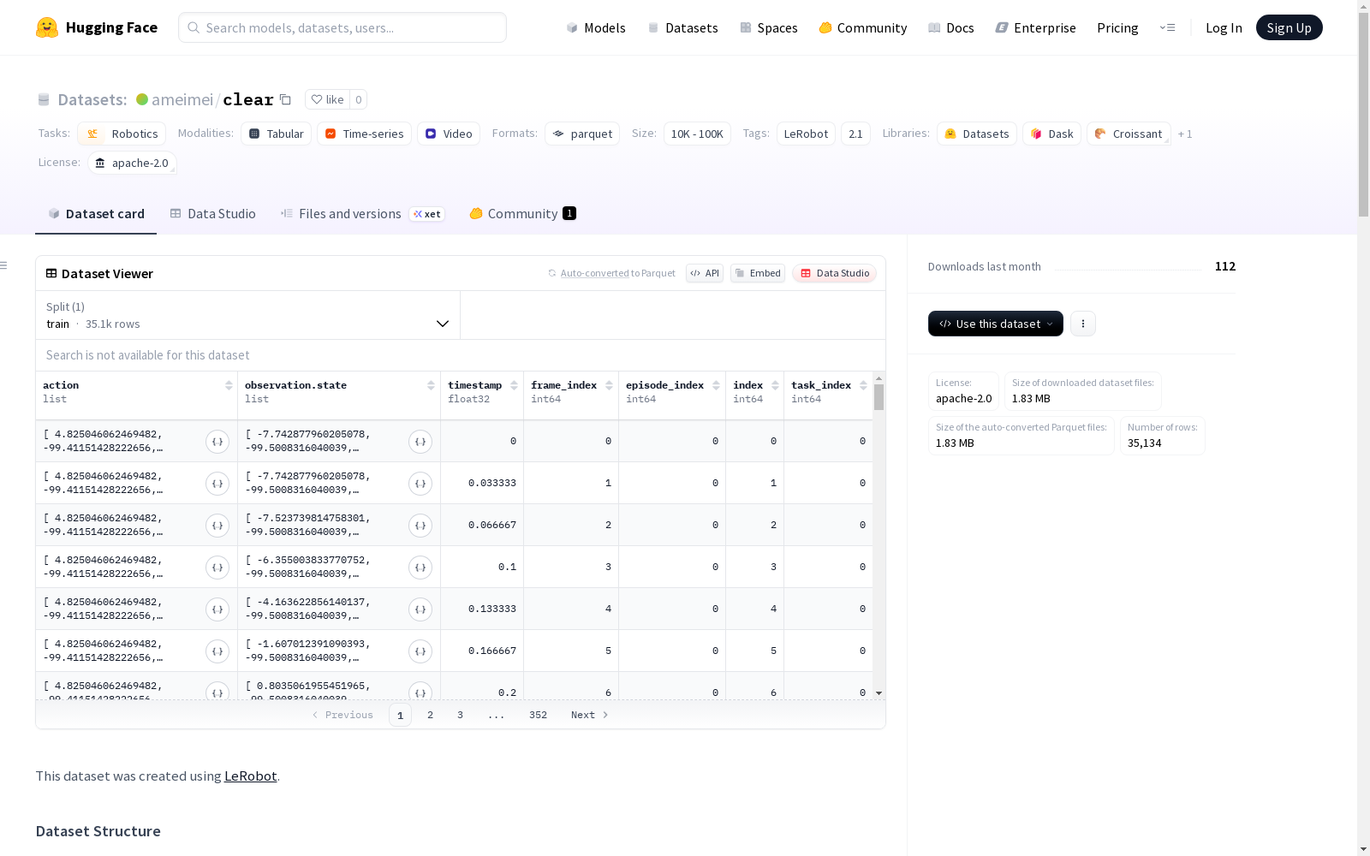This screenshot has height=856, width=1370.
Task: Sort by the action column
Action: (x=229, y=385)
